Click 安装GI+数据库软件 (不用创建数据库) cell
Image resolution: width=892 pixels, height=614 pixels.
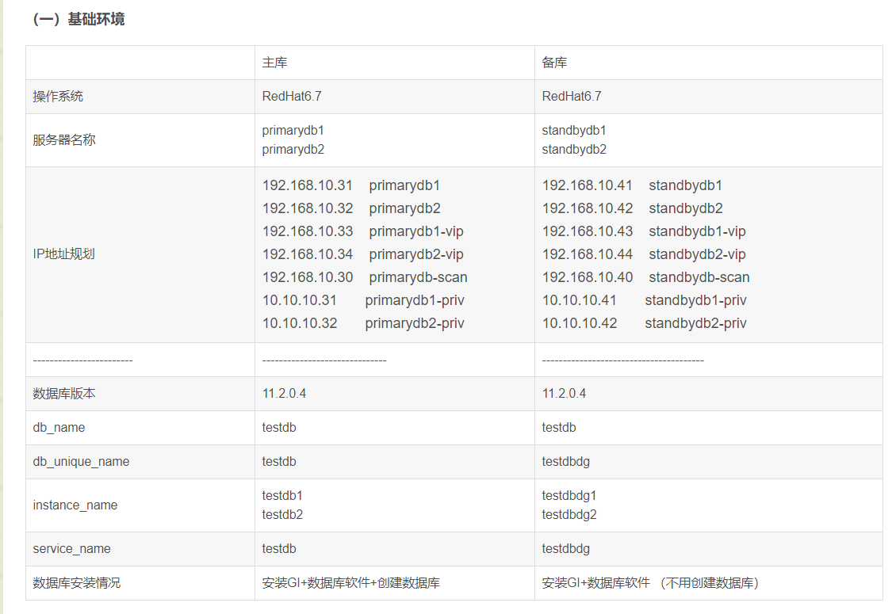pyautogui.click(x=651, y=583)
